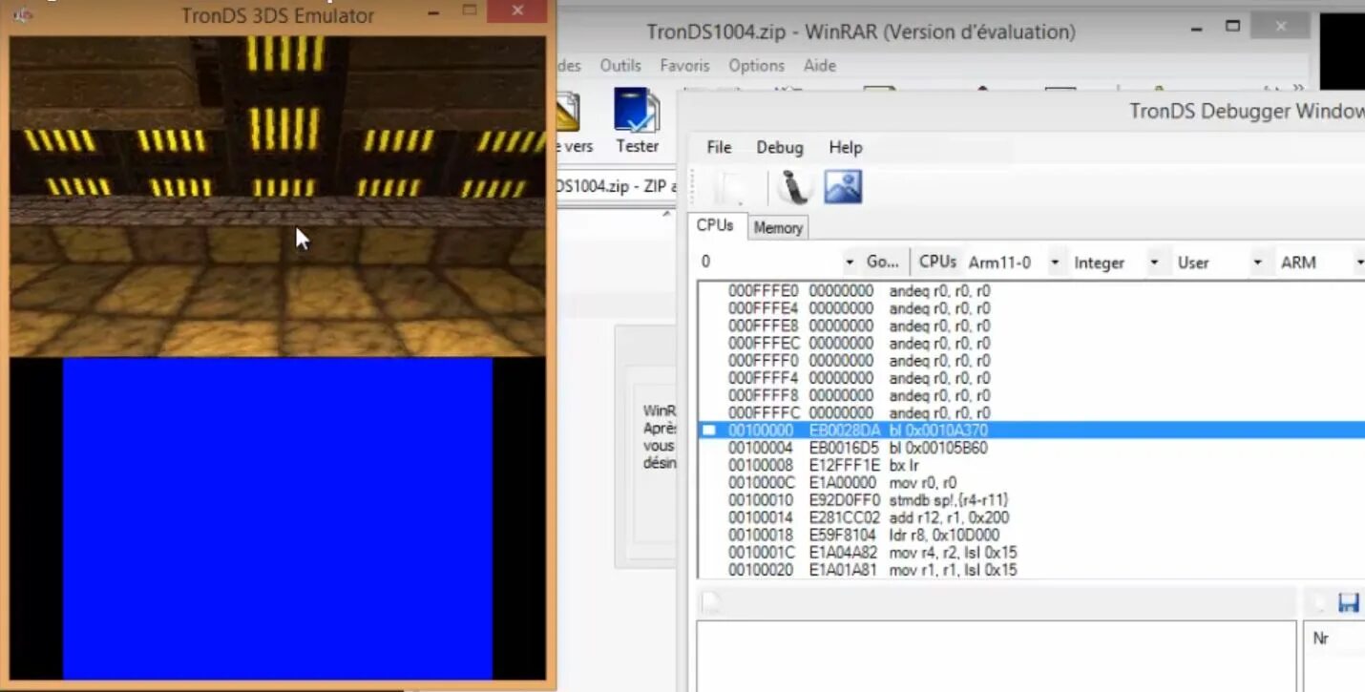Click the blue save disk icon
The image size is (1365, 692).
click(x=1349, y=602)
